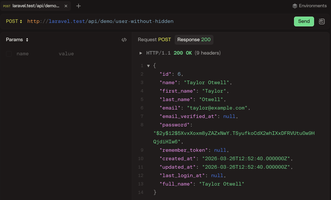Open a new tab with plus icon
331x200 pixels.
(79, 6)
